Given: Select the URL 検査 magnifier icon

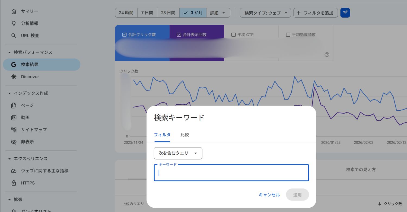Looking at the screenshot, I should point(14,36).
